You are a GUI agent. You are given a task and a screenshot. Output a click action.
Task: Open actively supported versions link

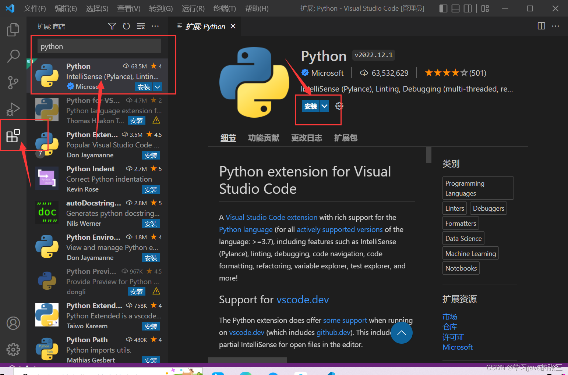[340, 229]
